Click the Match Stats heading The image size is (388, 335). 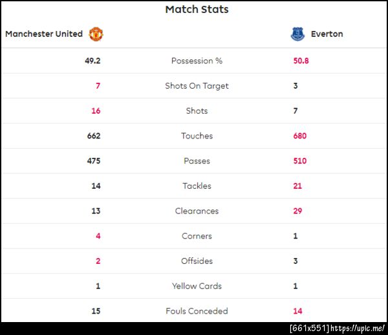pos(197,9)
